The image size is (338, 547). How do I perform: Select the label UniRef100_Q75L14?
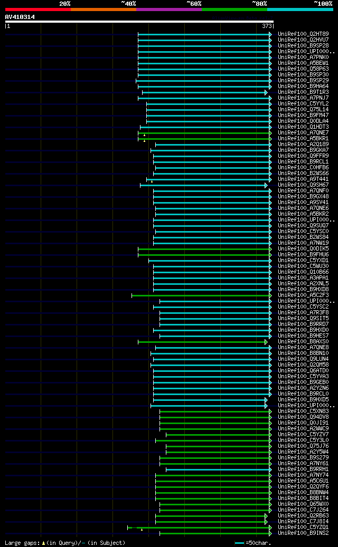click(x=303, y=110)
